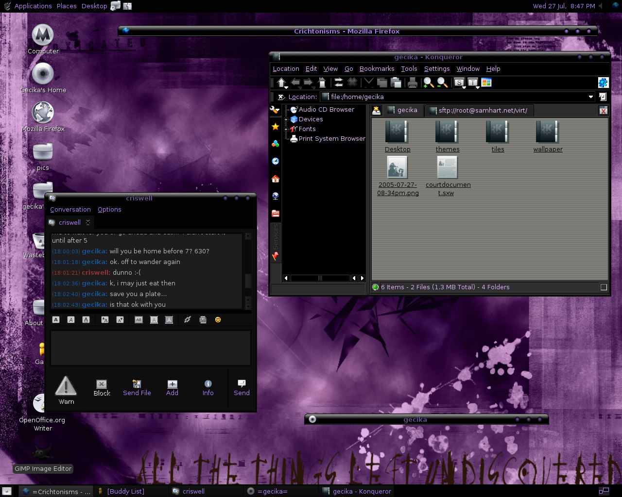622x497 pixels.
Task: Switch to the gecika tab in Konqueror
Action: click(x=402, y=110)
